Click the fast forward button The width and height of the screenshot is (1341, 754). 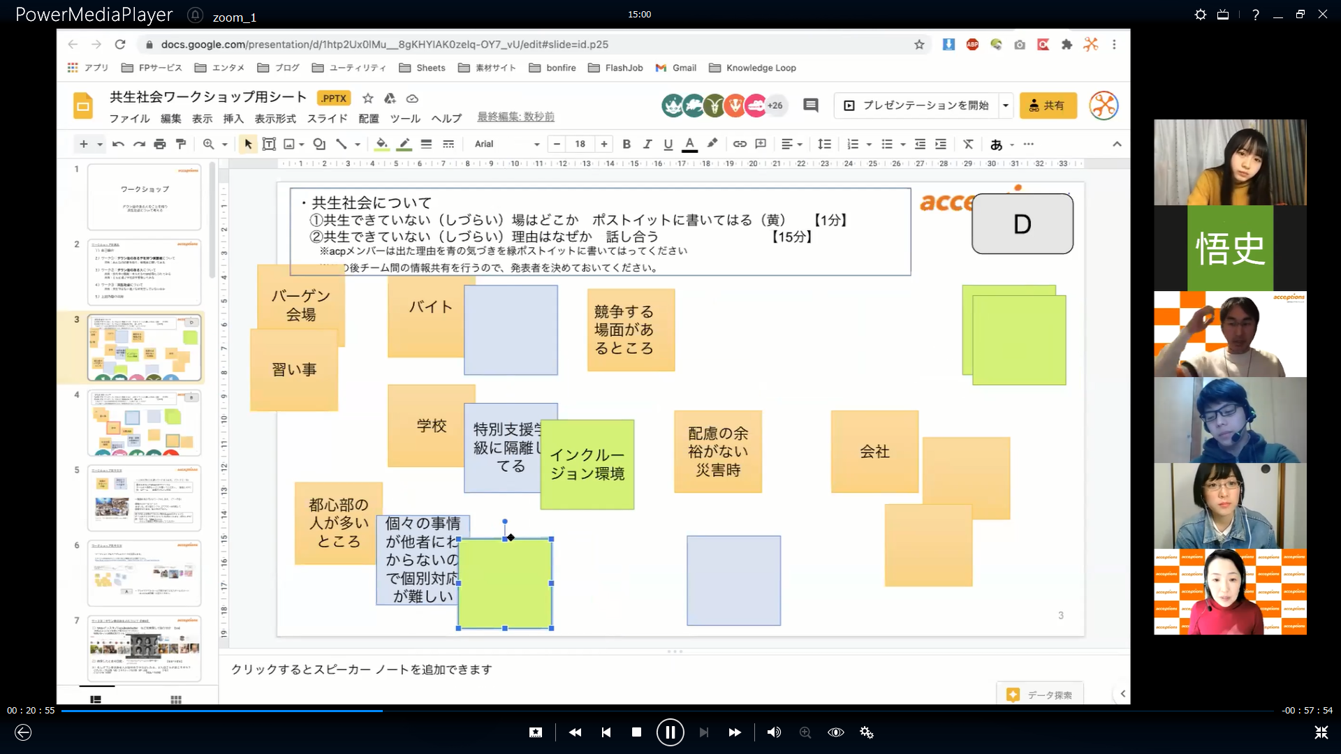[735, 732]
